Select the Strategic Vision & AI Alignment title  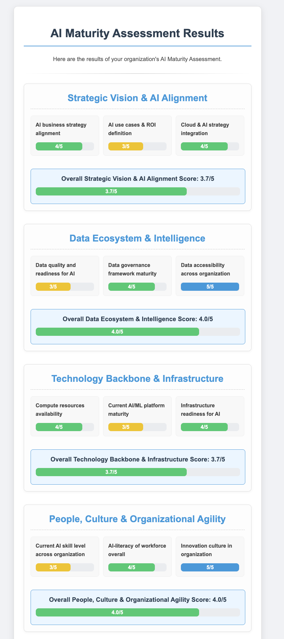click(x=137, y=98)
